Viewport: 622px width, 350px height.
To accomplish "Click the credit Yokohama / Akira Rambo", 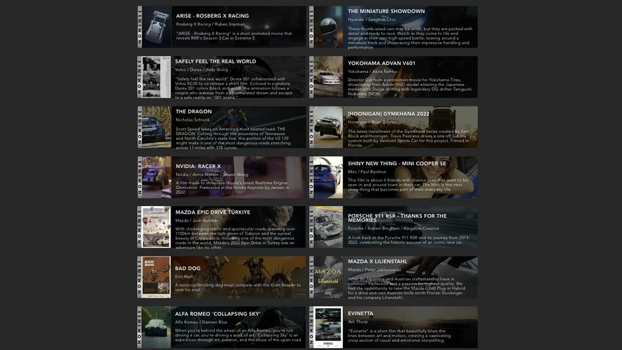I will [x=372, y=72].
